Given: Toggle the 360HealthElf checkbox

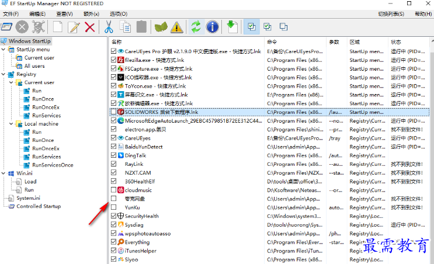Looking at the screenshot, I should click(x=113, y=181).
